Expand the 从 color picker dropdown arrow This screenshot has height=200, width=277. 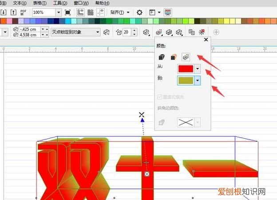[198, 68]
